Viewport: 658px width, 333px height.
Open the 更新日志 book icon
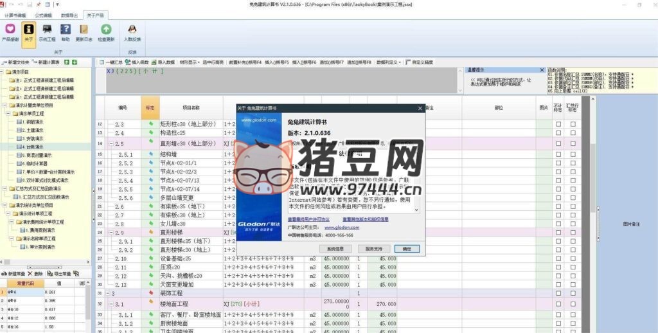[84, 28]
